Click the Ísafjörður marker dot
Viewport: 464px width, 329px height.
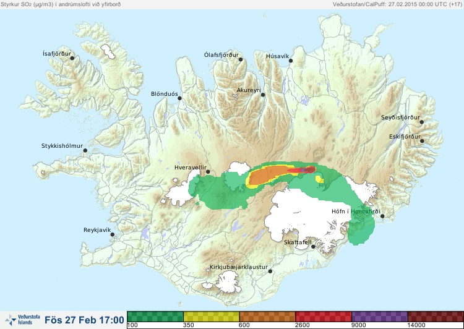pyautogui.click(x=72, y=58)
